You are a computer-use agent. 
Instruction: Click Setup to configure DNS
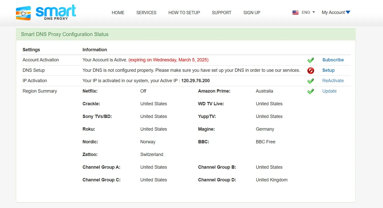328,70
